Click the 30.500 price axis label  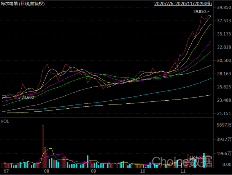224,60
